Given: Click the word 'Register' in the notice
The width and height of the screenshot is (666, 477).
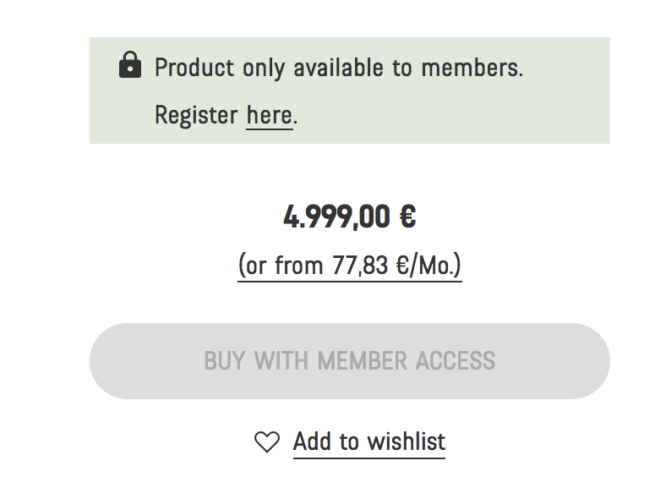Looking at the screenshot, I should pyautogui.click(x=196, y=115).
